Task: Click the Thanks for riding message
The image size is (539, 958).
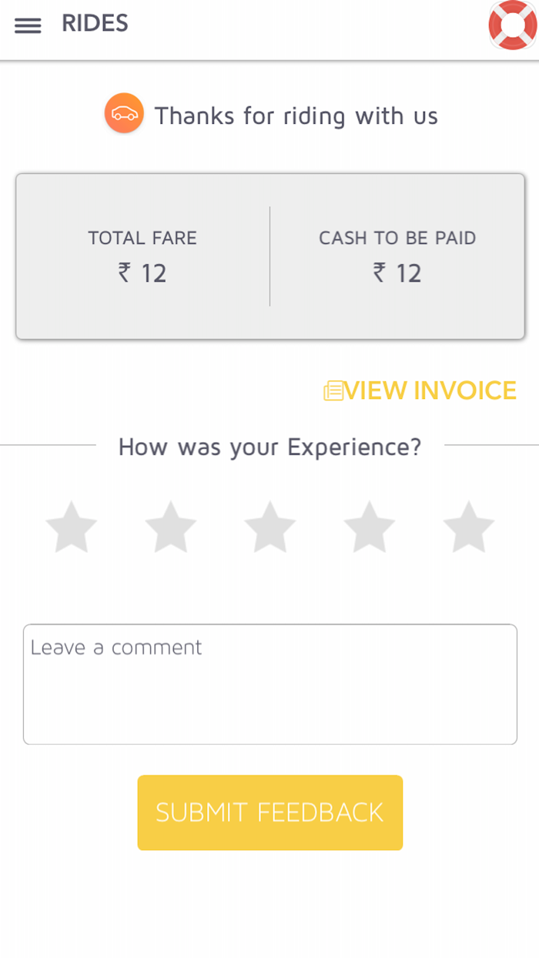Action: click(x=296, y=116)
